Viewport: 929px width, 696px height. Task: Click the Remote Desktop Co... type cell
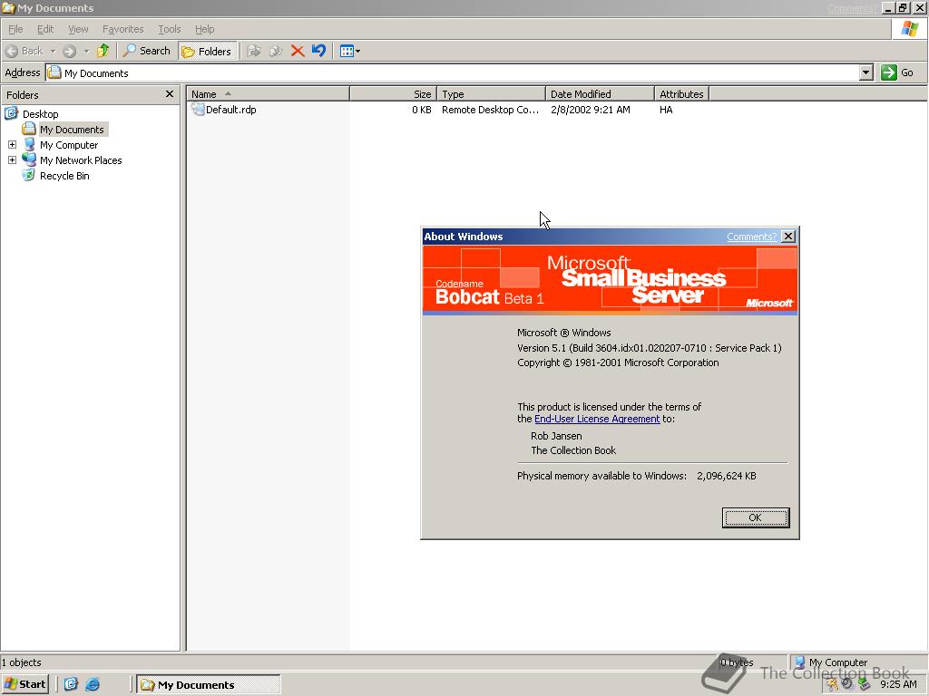tap(491, 110)
